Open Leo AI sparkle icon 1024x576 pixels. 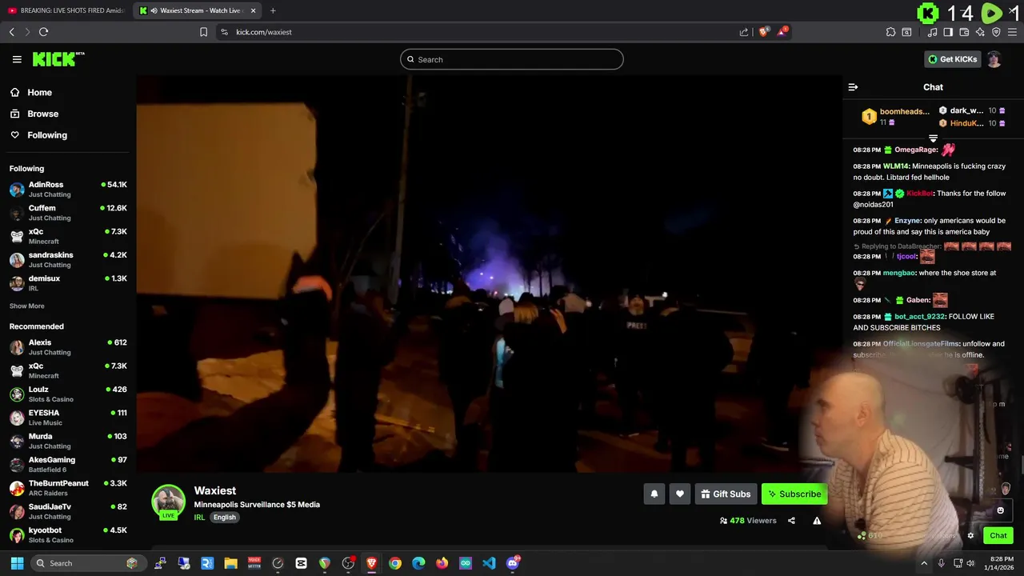[980, 32]
